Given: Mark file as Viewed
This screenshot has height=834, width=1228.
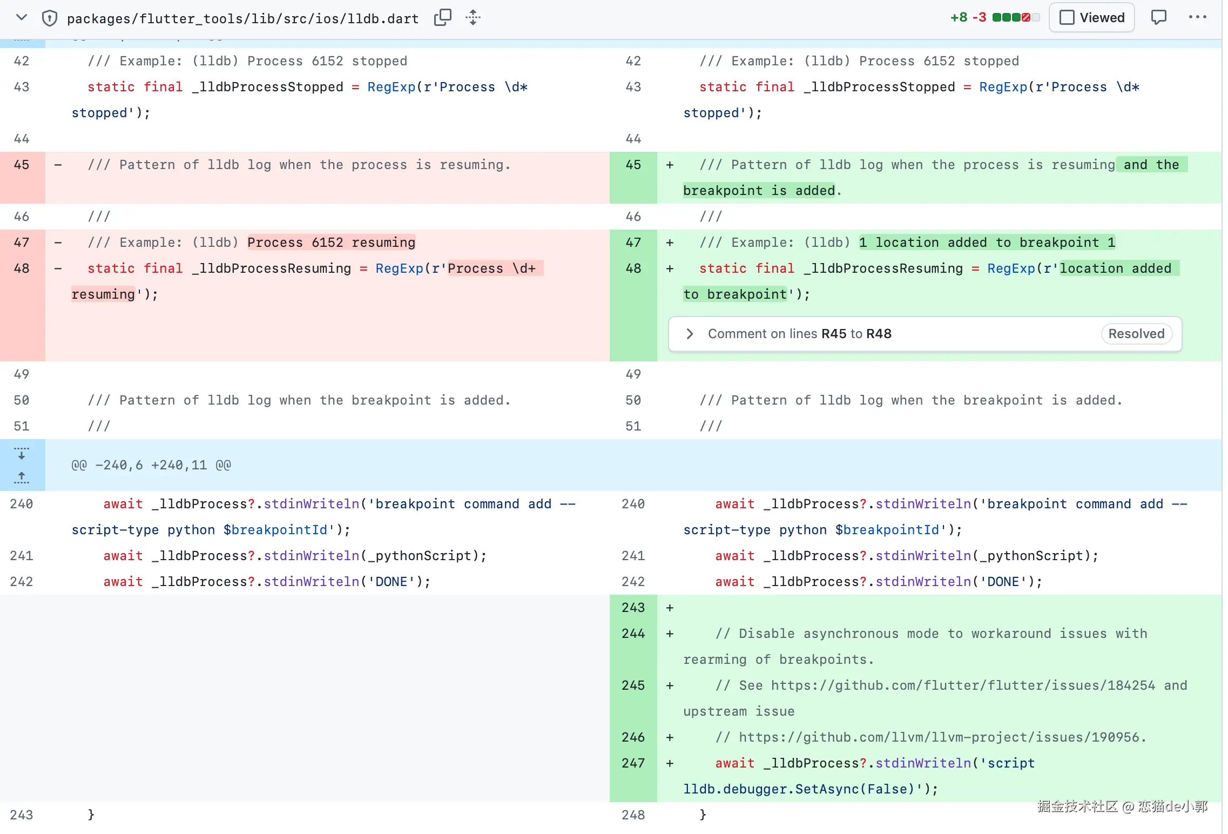Looking at the screenshot, I should point(1091,18).
